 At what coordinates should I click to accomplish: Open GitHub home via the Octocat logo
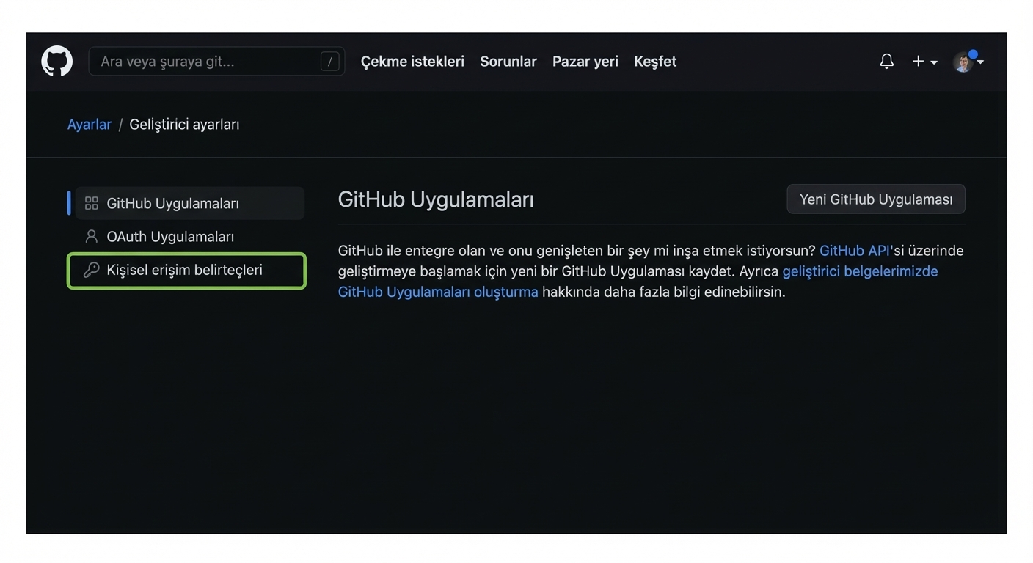[x=56, y=61]
